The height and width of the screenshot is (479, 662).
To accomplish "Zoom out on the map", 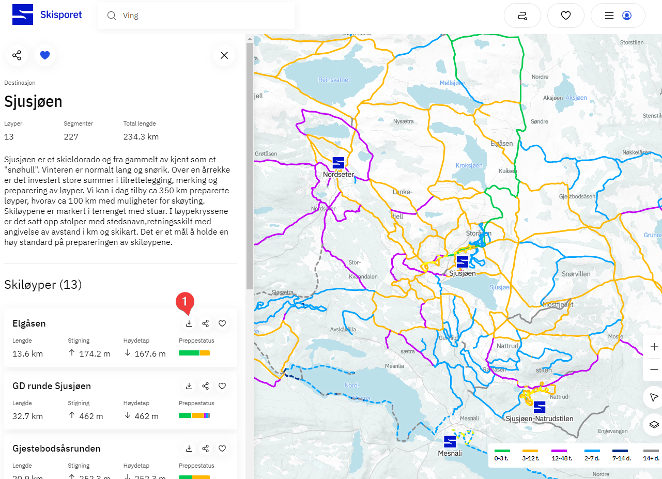I will click(x=654, y=369).
